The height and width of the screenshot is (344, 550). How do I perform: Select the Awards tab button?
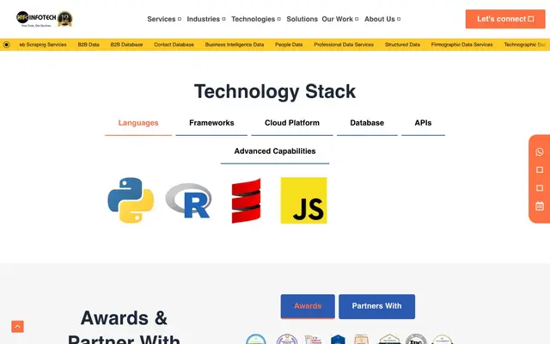click(308, 306)
